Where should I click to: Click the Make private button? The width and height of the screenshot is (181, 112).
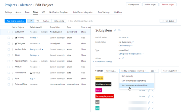tap(59, 21)
